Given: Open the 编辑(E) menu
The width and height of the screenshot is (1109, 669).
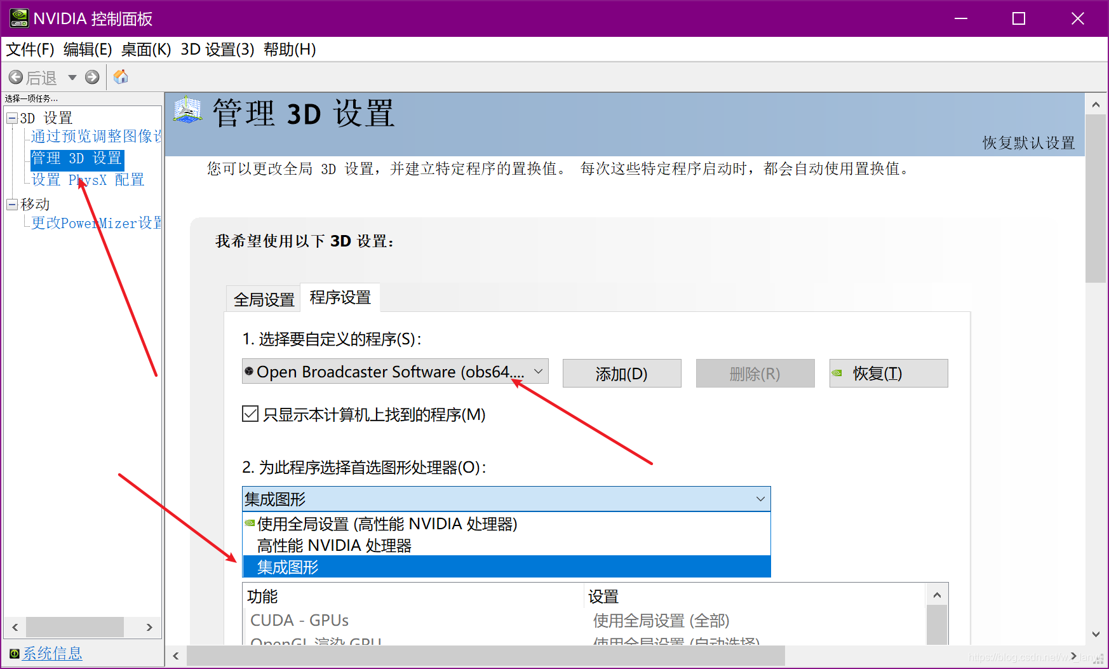Looking at the screenshot, I should (88, 50).
